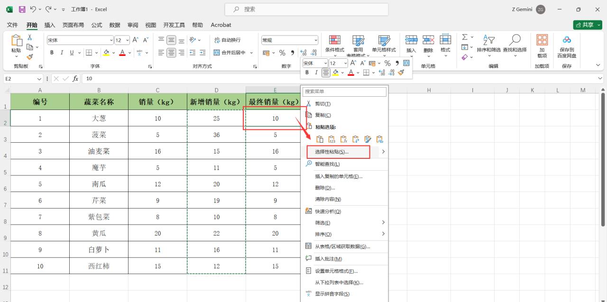607x302 pixels.
Task: Open the 插入 ribbon tab
Action: tap(50, 25)
